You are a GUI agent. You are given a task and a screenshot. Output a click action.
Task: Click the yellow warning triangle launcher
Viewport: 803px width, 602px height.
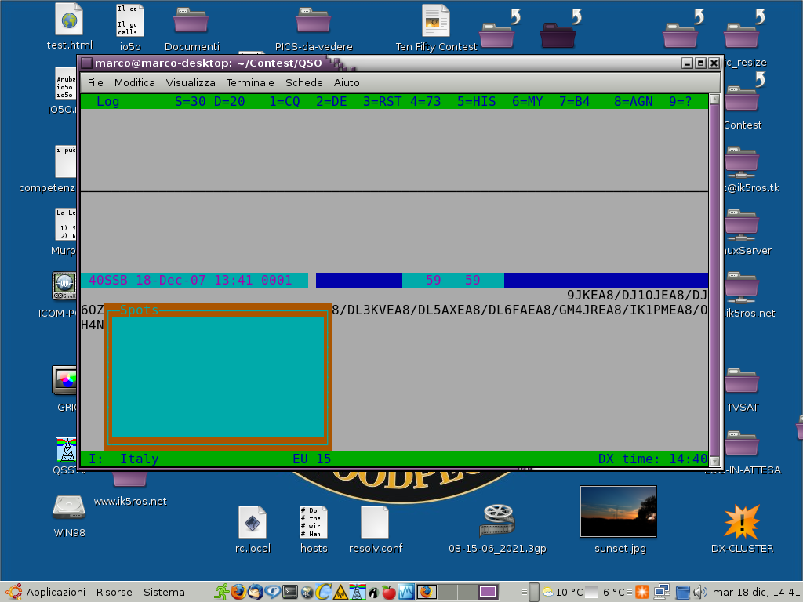coord(340,593)
